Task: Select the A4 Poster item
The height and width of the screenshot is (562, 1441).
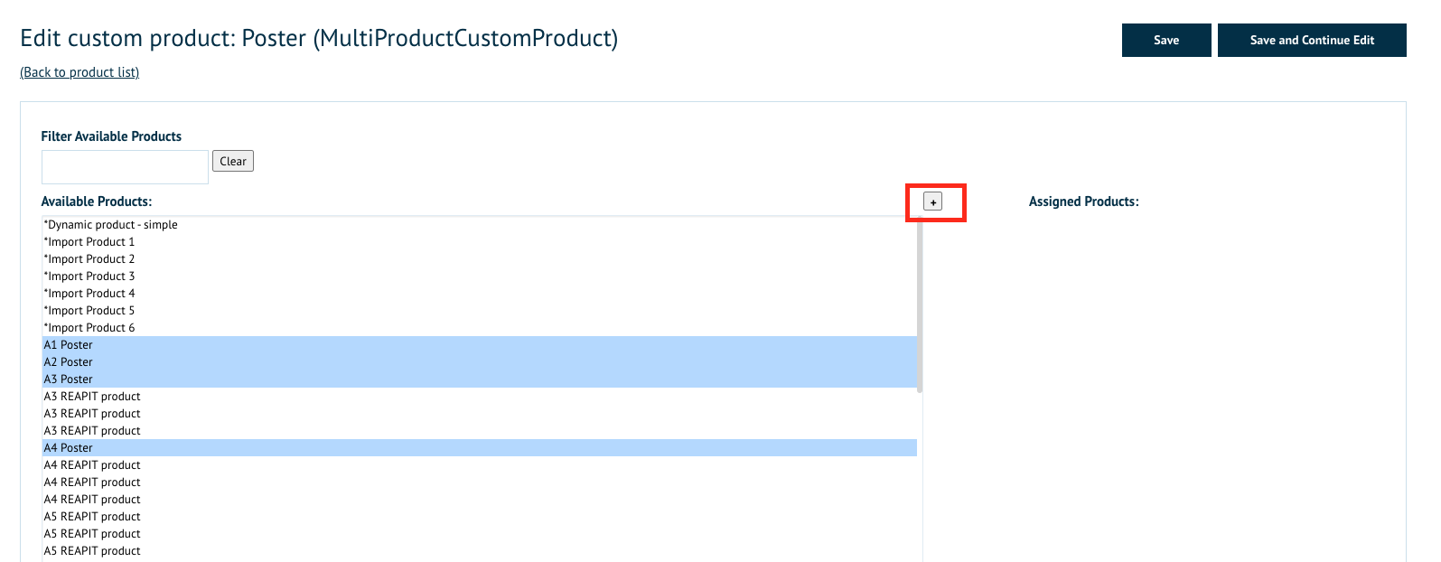Action: tap(69, 448)
